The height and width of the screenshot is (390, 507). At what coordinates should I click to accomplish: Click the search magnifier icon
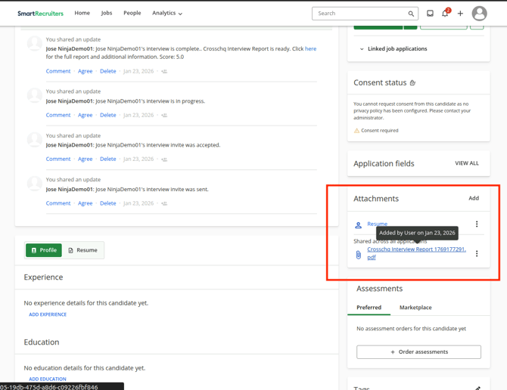411,14
